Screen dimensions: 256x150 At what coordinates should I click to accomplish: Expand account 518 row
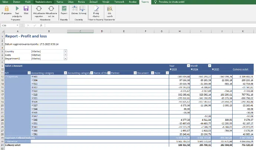pos(32,94)
